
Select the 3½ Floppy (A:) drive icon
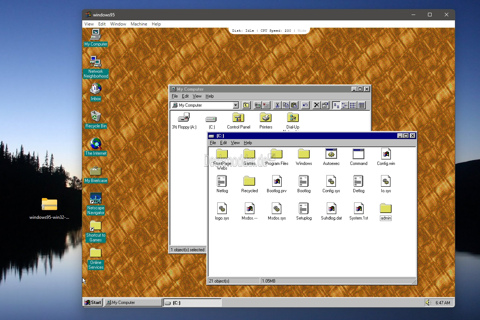click(184, 121)
